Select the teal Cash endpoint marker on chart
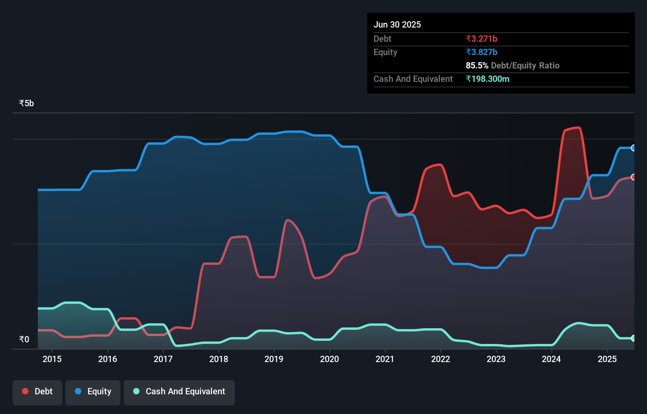The height and width of the screenshot is (414, 647). [633, 338]
